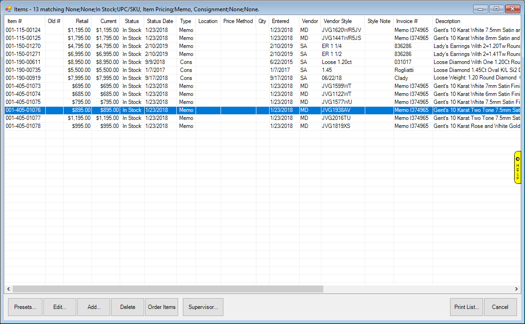Viewport: 525px width, 324px height.
Task: Print the item list
Action: coord(466,307)
